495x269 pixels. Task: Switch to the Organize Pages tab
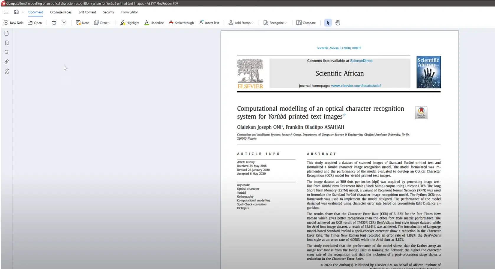[61, 12]
